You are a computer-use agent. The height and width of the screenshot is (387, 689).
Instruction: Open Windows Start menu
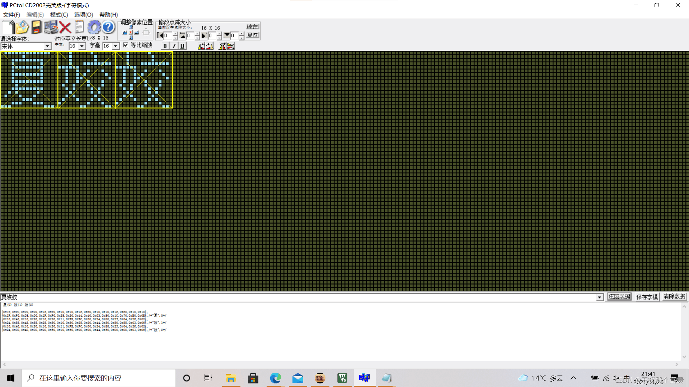11,378
